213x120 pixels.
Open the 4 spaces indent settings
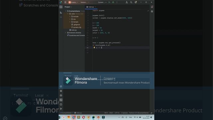[x=124, y=113]
